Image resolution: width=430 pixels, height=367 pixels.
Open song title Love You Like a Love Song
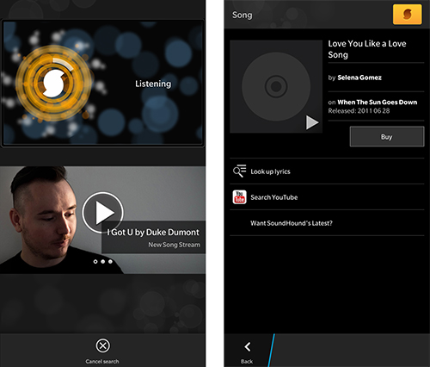(x=367, y=49)
